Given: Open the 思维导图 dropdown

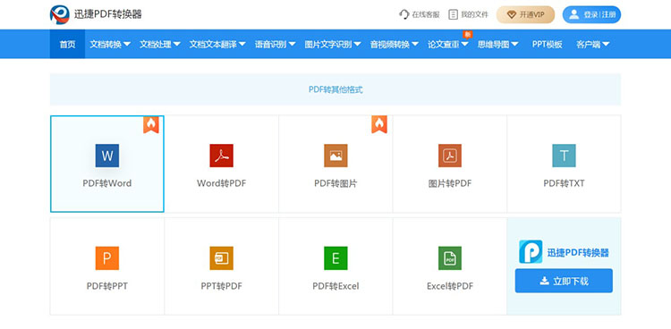Looking at the screenshot, I should point(498,44).
